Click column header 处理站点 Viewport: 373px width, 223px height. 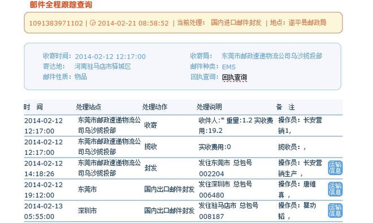click(89, 107)
